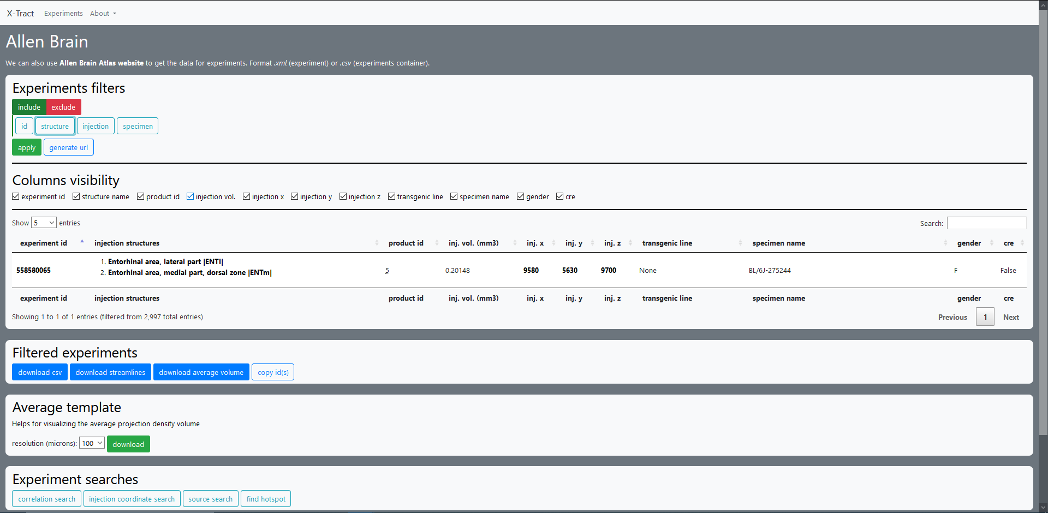Screen dimensions: 1048x513
Task: Click specimen name BL/6J-275244
Action: tap(770, 270)
